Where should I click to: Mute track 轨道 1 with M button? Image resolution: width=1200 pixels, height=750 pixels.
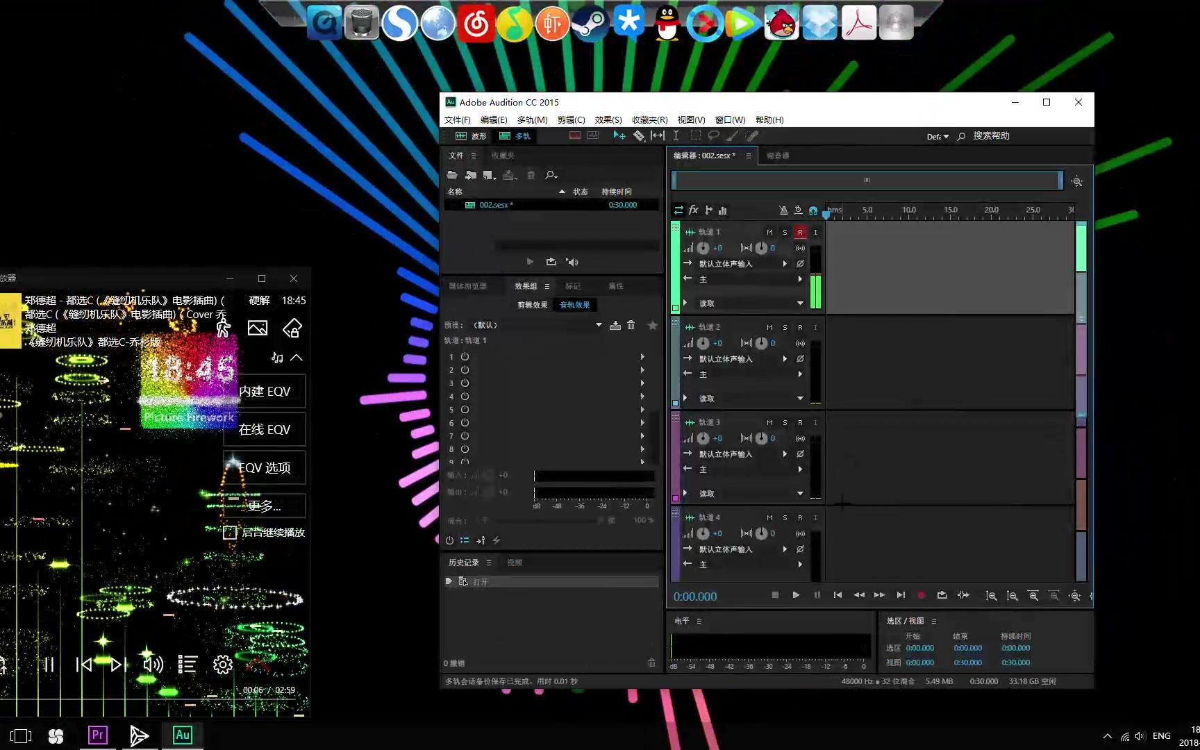pos(769,232)
